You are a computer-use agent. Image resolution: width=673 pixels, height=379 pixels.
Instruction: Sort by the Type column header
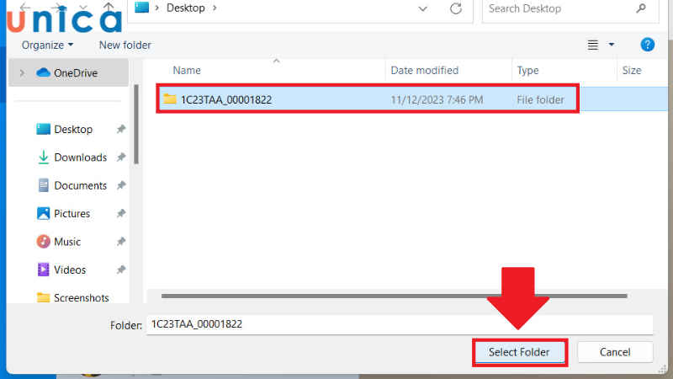click(528, 71)
